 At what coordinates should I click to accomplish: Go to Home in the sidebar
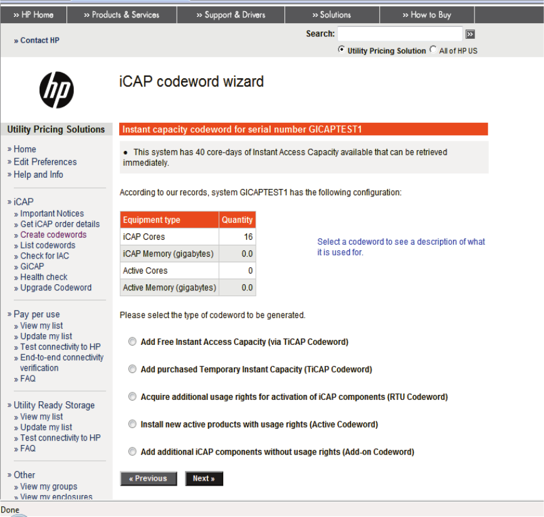tap(24, 149)
